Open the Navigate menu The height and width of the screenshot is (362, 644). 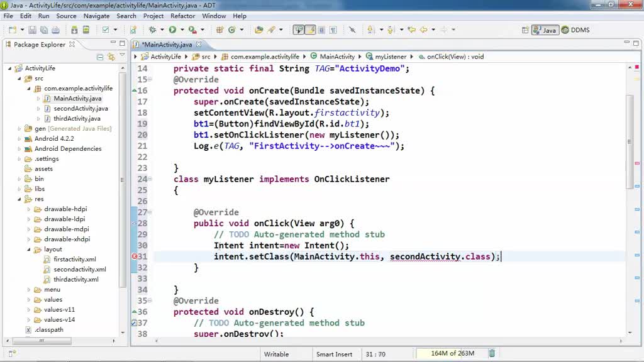click(96, 16)
